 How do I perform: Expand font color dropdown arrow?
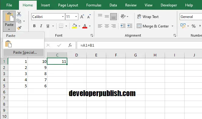tap(90, 26)
